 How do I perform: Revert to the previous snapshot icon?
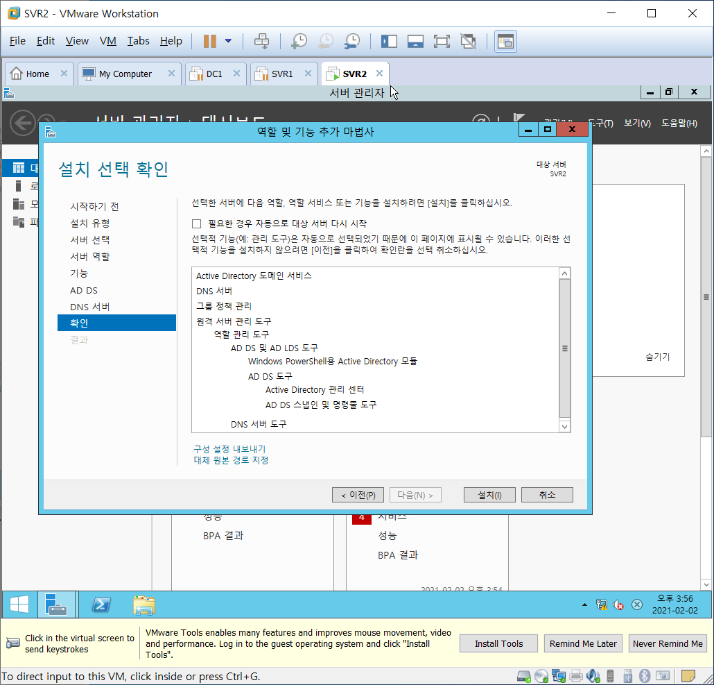tap(326, 41)
